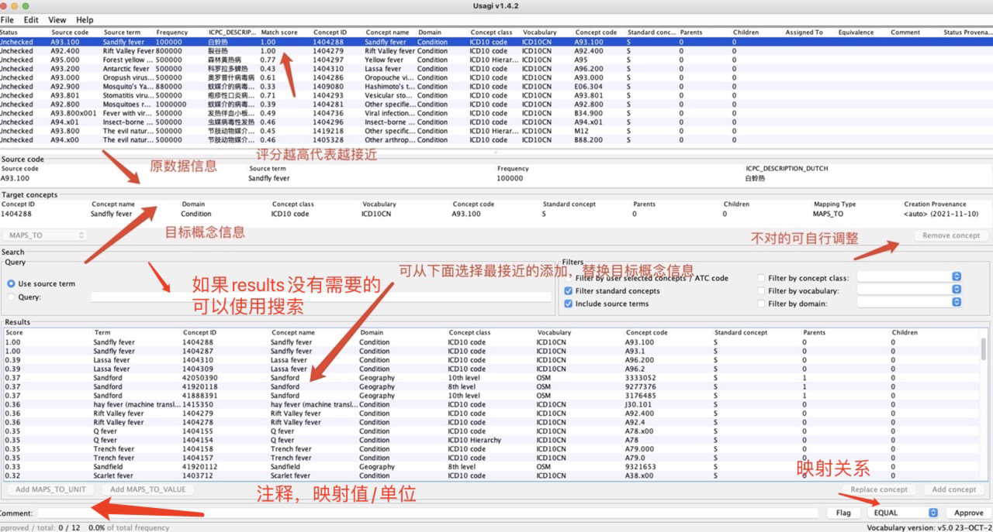The image size is (993, 532).
Task: Open the 'Filter by domain' dropdown
Action: pos(956,303)
